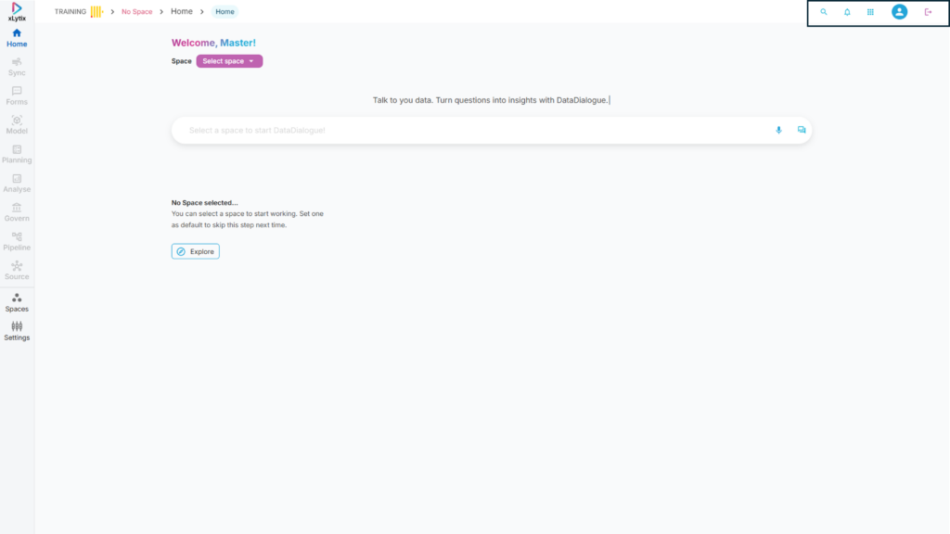Go to Spaces in the sidebar
The width and height of the screenshot is (950, 534).
[x=17, y=302]
